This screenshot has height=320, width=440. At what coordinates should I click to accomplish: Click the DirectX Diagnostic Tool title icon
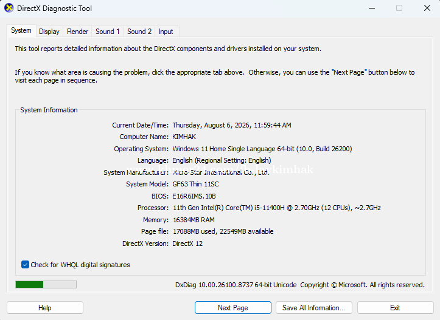9,8
